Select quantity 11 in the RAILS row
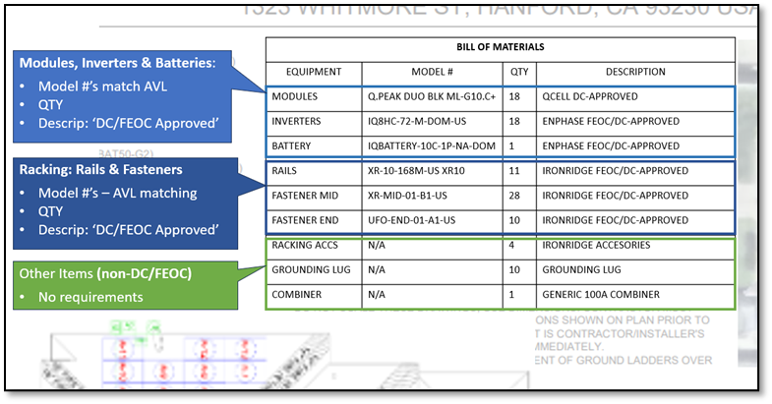 pyautogui.click(x=514, y=171)
